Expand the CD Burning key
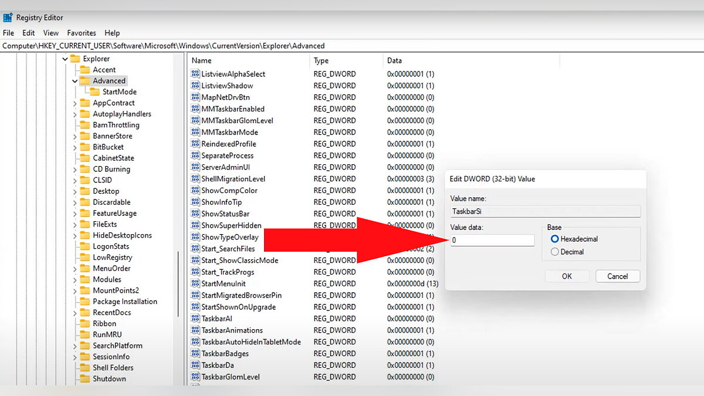Image resolution: width=704 pixels, height=396 pixels. tap(75, 169)
